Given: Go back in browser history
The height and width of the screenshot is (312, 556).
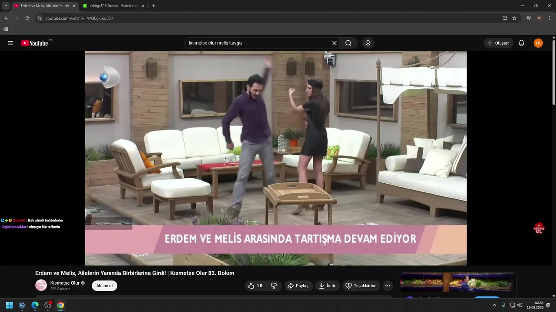Looking at the screenshot, I should [x=6, y=18].
